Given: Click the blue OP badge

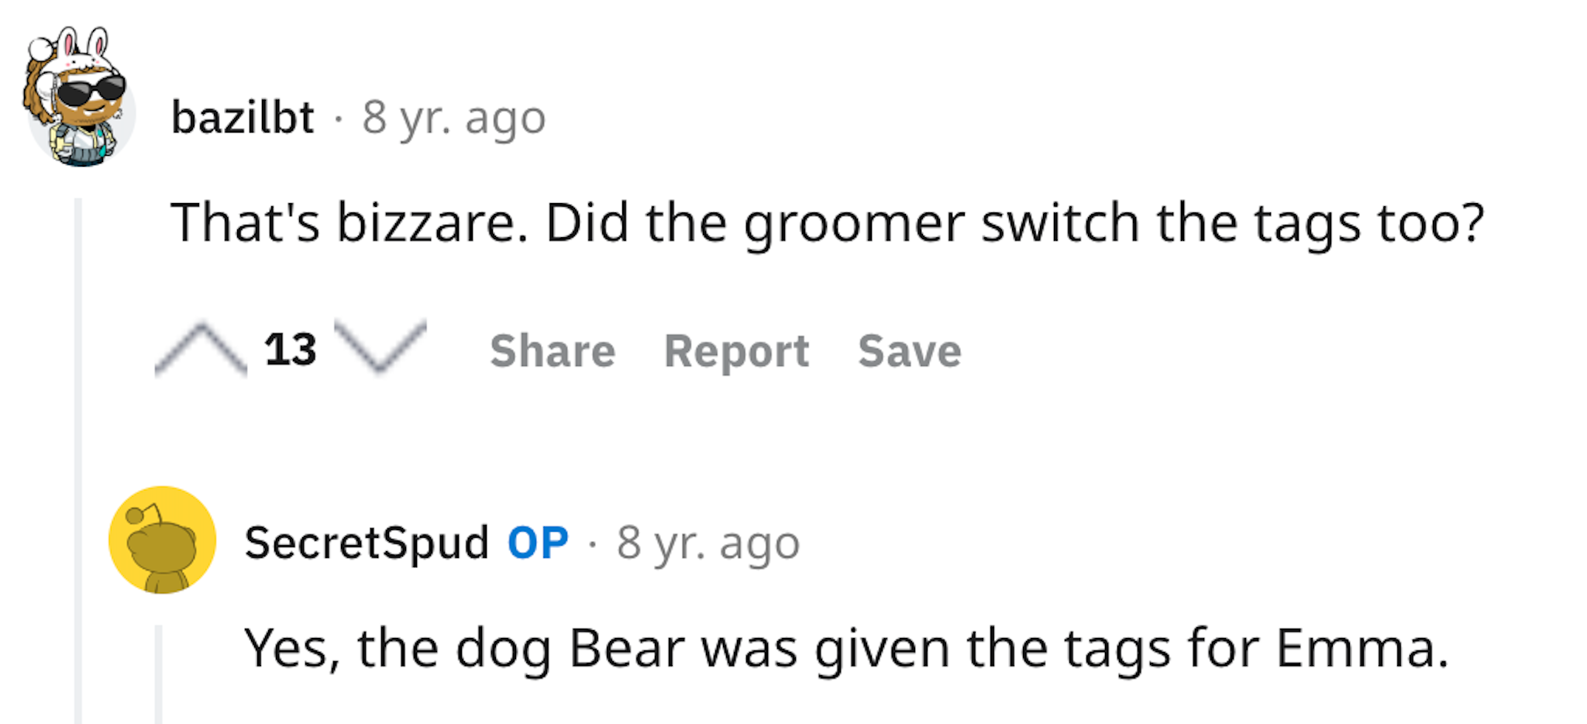Looking at the screenshot, I should click(538, 543).
